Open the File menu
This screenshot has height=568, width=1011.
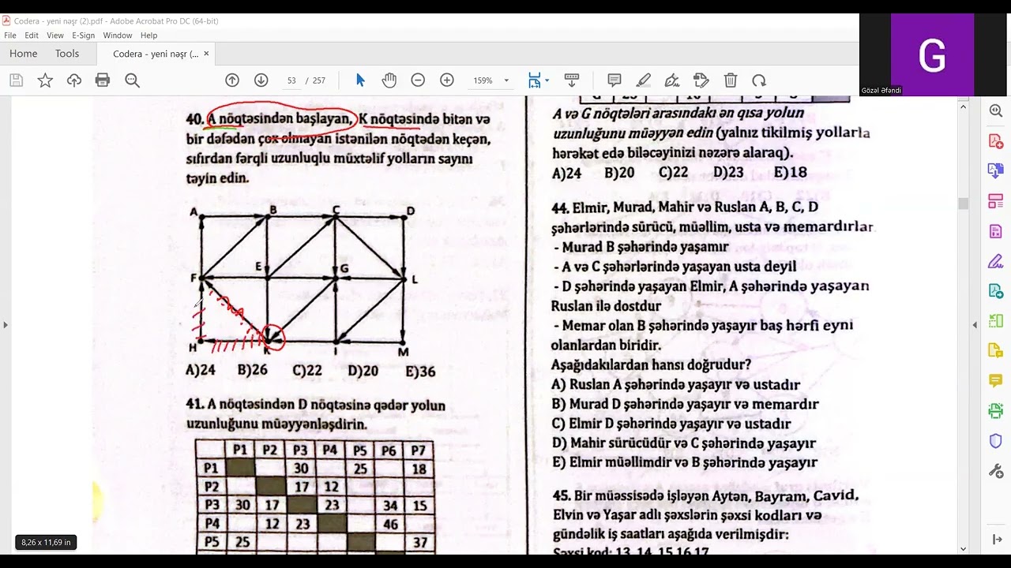point(10,35)
